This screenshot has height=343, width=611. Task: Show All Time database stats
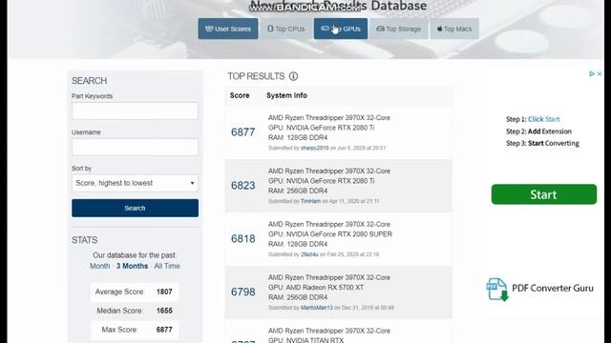pos(167,266)
